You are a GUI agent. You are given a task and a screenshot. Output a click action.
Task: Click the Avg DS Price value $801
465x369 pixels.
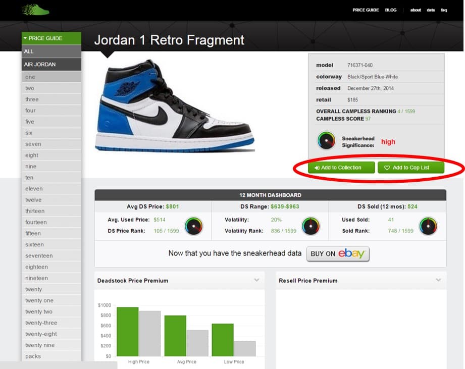pos(172,206)
